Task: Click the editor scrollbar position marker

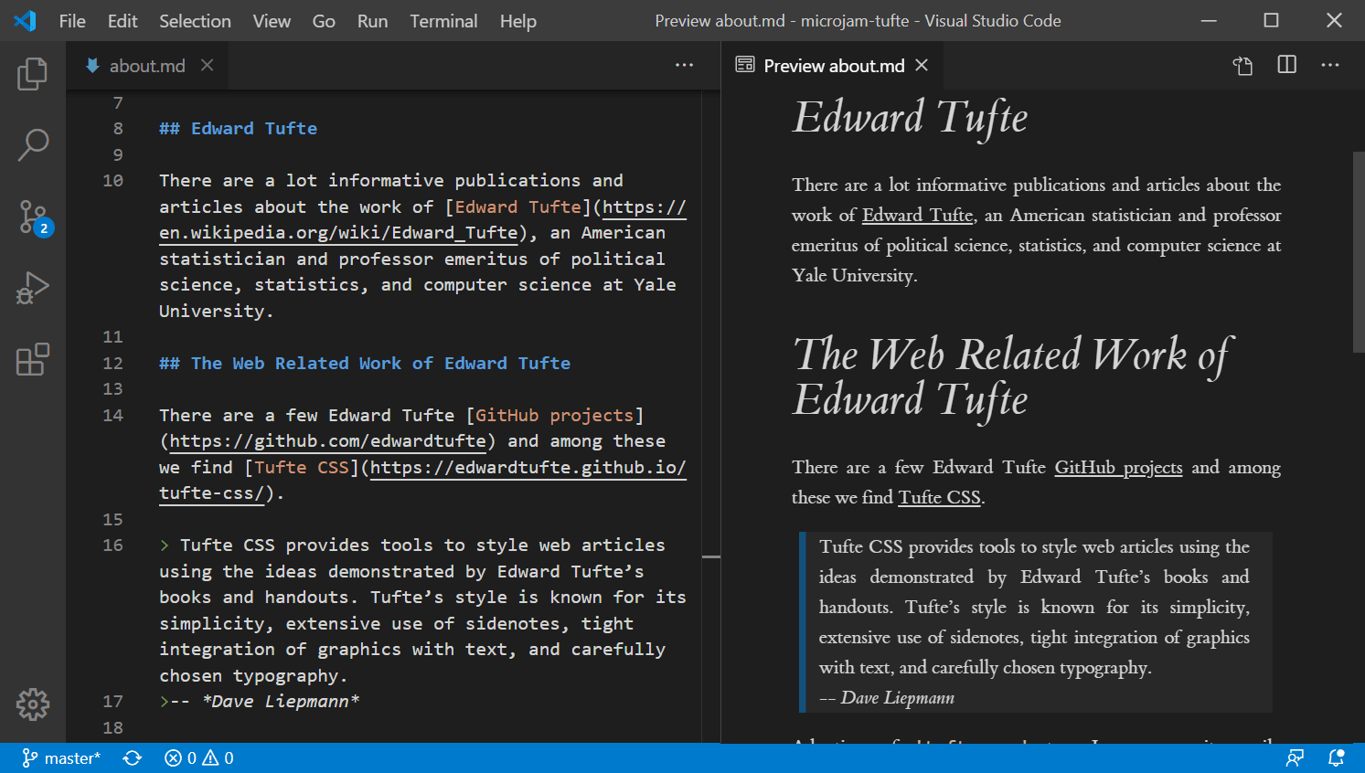Action: coord(710,556)
